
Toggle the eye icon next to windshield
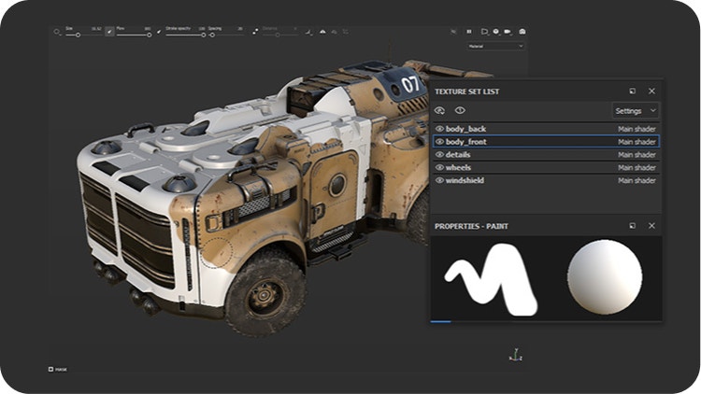[439, 180]
